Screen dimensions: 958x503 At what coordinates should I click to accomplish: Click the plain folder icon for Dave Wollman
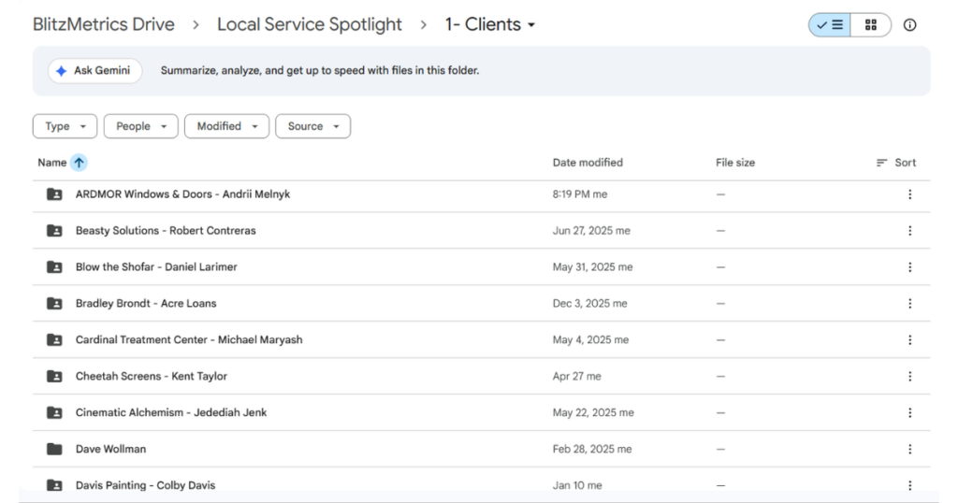pos(54,450)
